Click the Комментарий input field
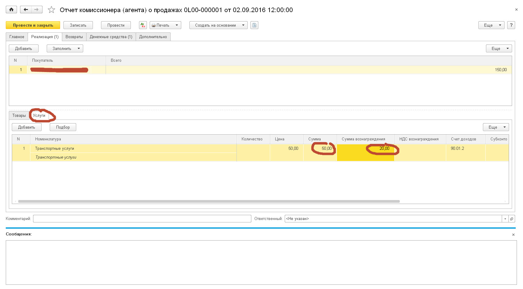The width and height of the screenshot is (523, 289). [142, 219]
